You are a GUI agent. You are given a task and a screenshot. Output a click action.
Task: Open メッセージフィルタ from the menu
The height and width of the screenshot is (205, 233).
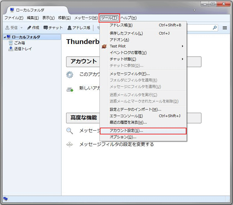click(130, 74)
